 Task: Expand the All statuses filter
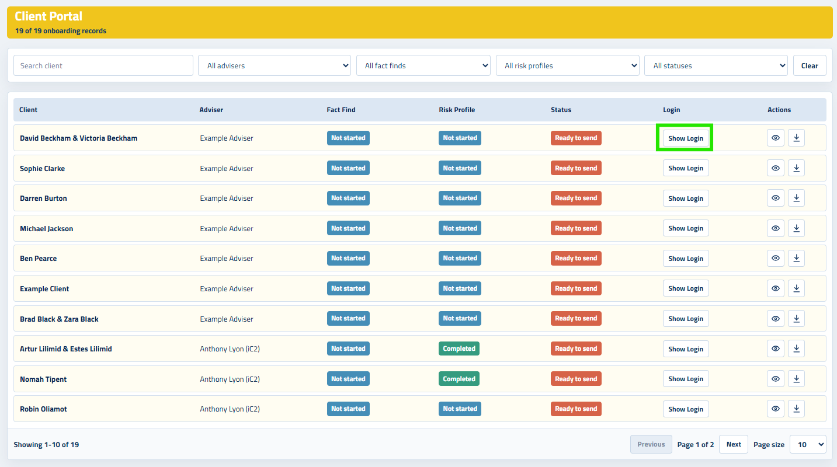coord(716,65)
